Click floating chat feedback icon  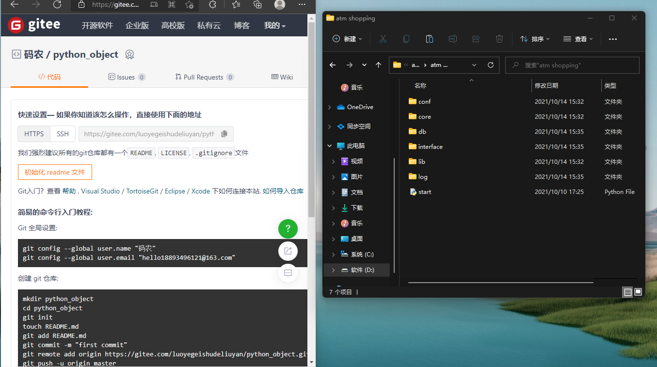(x=288, y=273)
